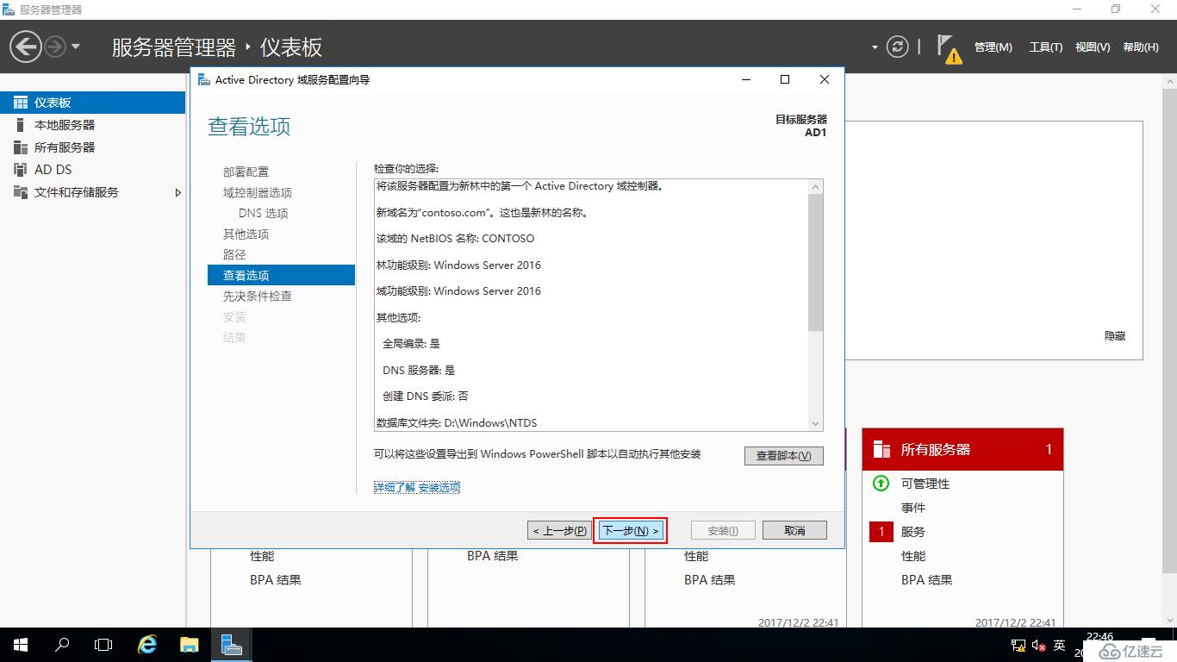Click the Server Manager taskbar icon

(231, 645)
